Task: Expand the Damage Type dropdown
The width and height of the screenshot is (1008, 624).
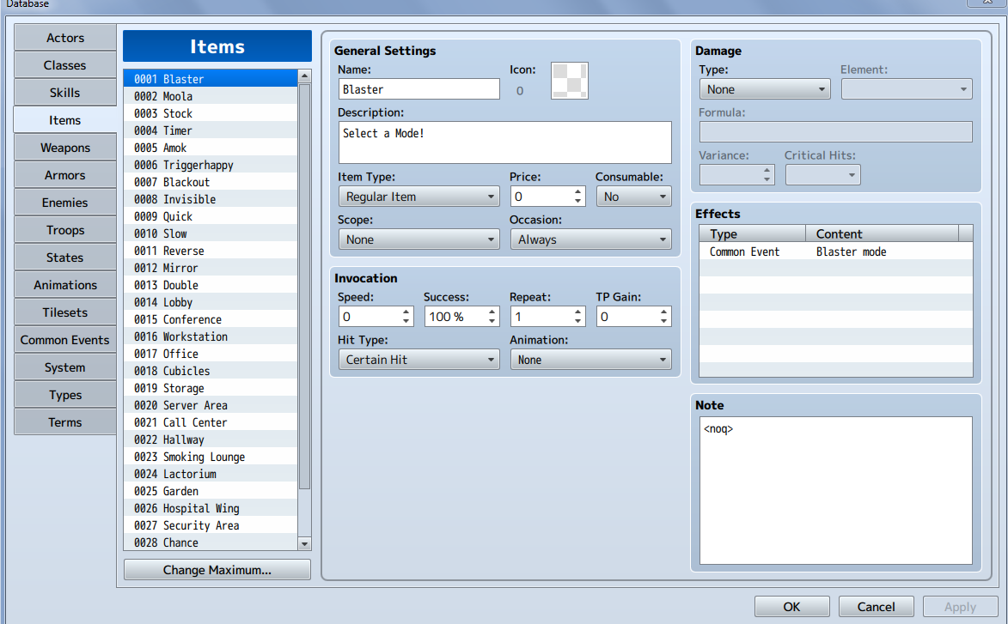Action: pos(765,89)
